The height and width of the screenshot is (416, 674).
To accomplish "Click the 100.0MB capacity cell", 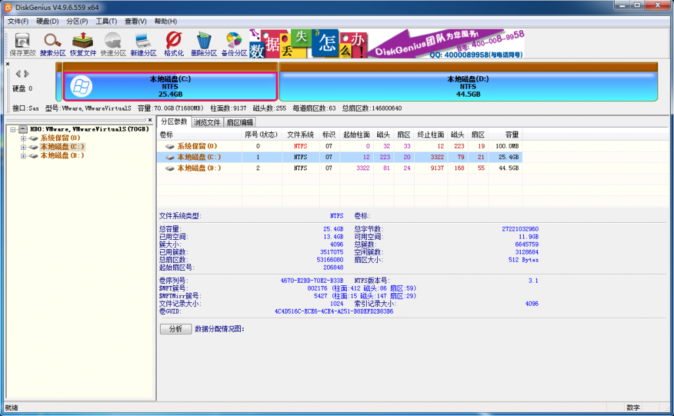I will [x=507, y=147].
